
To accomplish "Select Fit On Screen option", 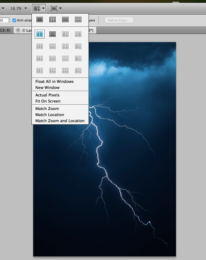I will 48,101.
